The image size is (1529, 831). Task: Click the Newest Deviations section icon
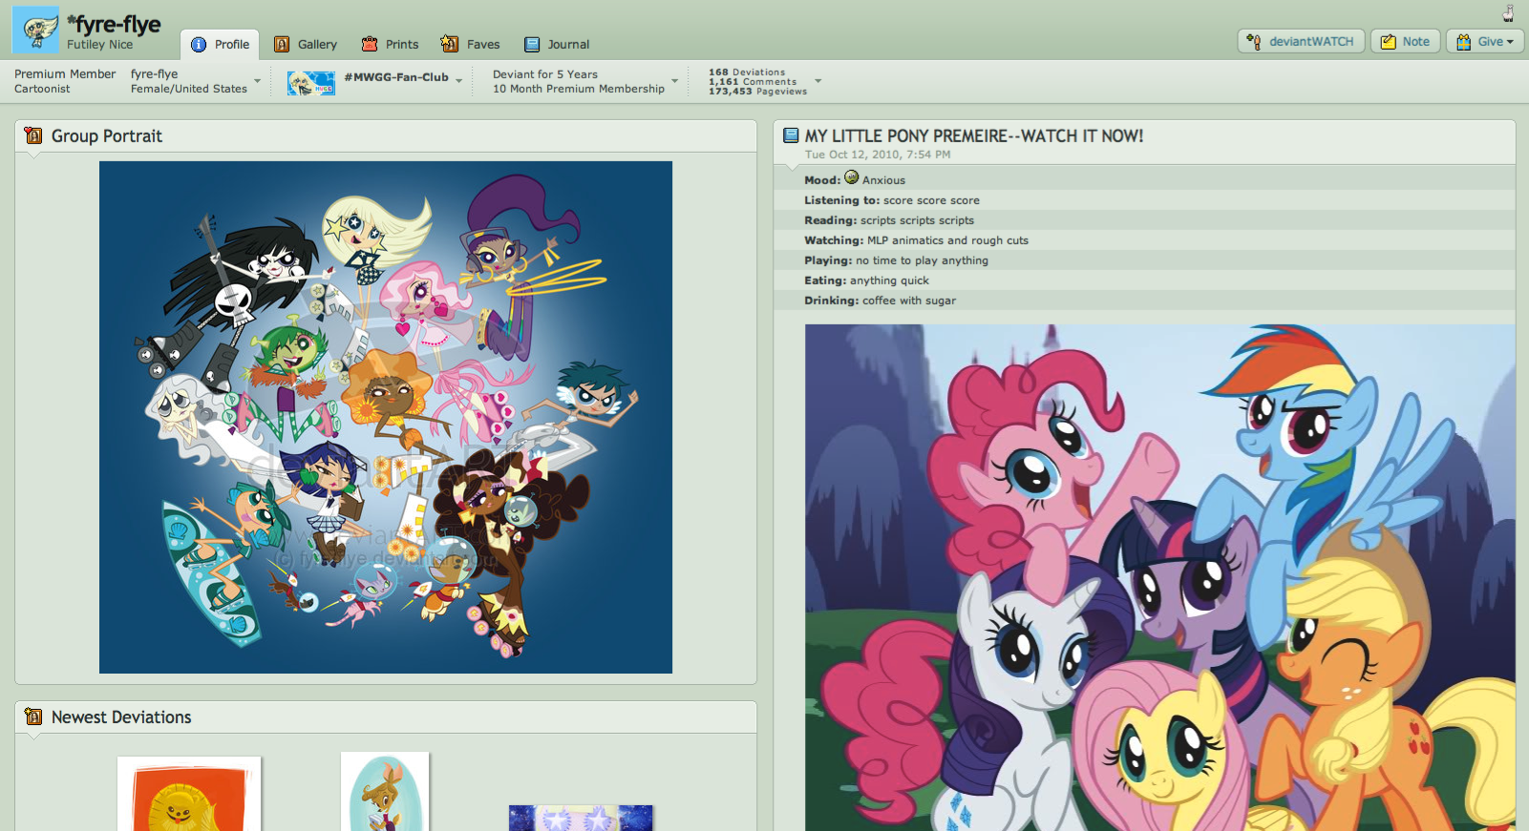coord(33,717)
